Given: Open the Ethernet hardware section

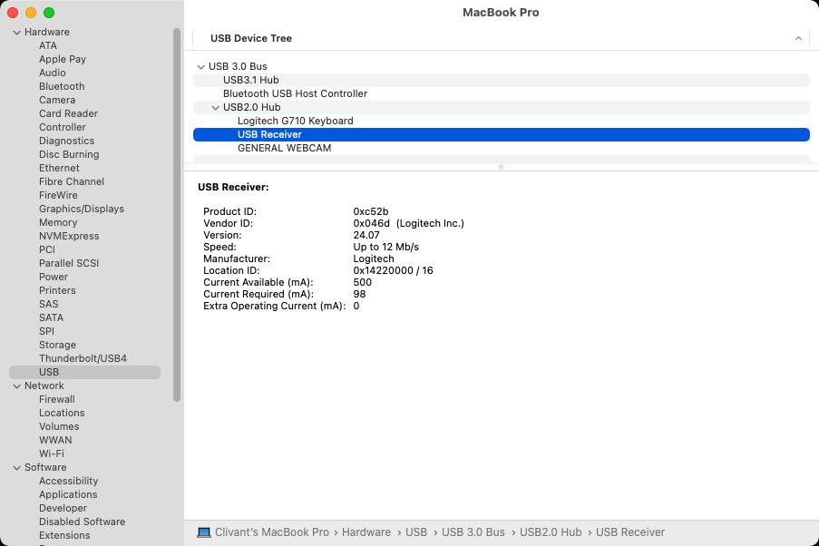Looking at the screenshot, I should (x=59, y=168).
